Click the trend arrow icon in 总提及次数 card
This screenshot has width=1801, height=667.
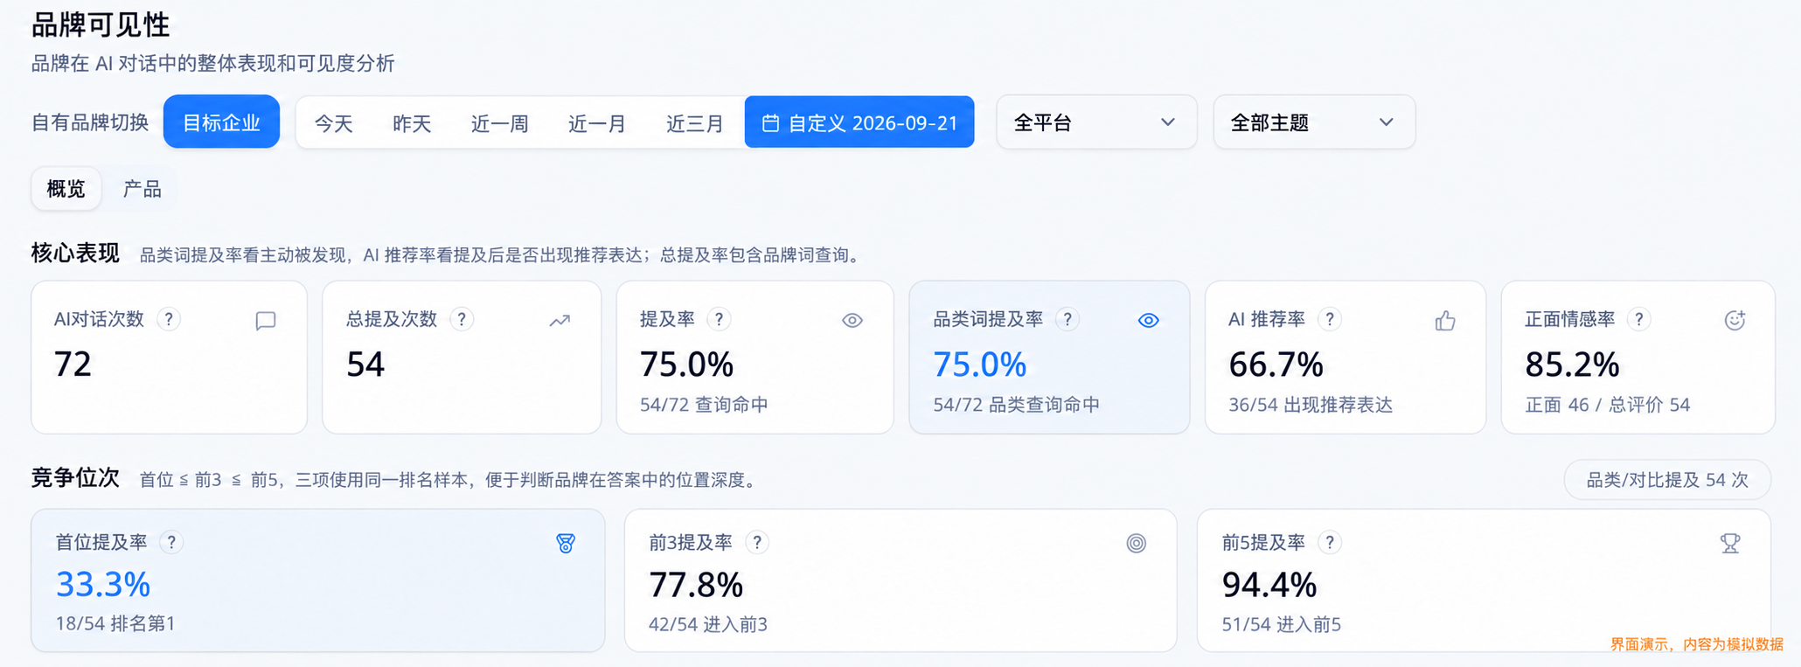(x=560, y=321)
